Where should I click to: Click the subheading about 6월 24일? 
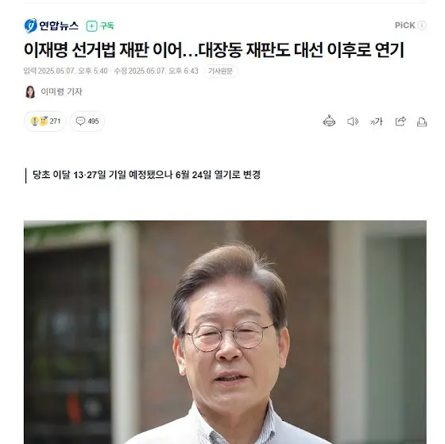(146, 175)
